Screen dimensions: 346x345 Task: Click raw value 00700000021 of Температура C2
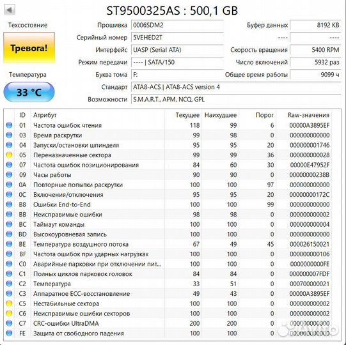click(x=310, y=284)
